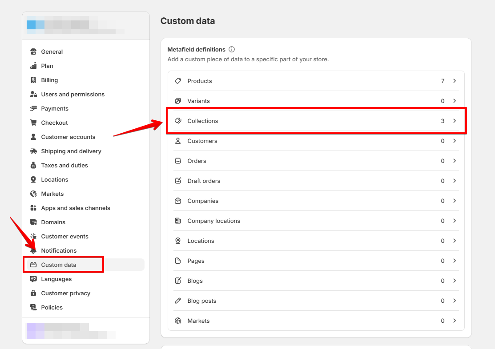Expand Company locations row chevron
This screenshot has height=349, width=495.
(455, 221)
